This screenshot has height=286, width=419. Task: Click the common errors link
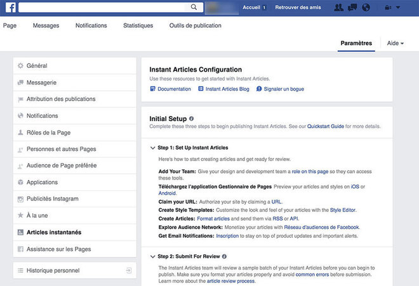point(312,275)
